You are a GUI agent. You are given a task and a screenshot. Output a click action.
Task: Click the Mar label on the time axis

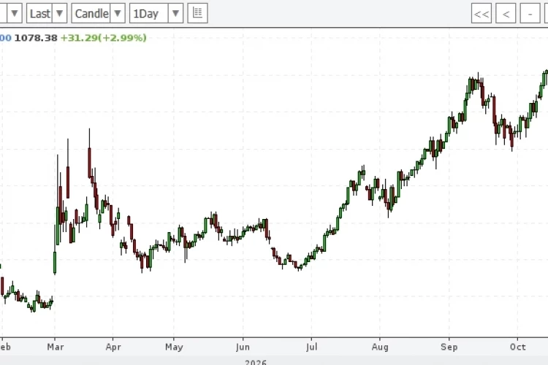[x=56, y=347]
